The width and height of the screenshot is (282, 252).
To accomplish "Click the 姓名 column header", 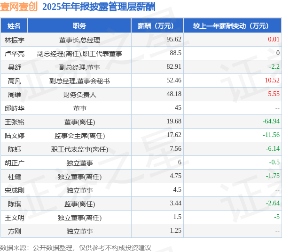I will 14,25.
